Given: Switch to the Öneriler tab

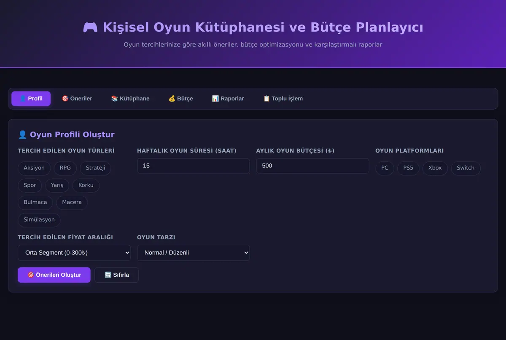Looking at the screenshot, I should (77, 99).
